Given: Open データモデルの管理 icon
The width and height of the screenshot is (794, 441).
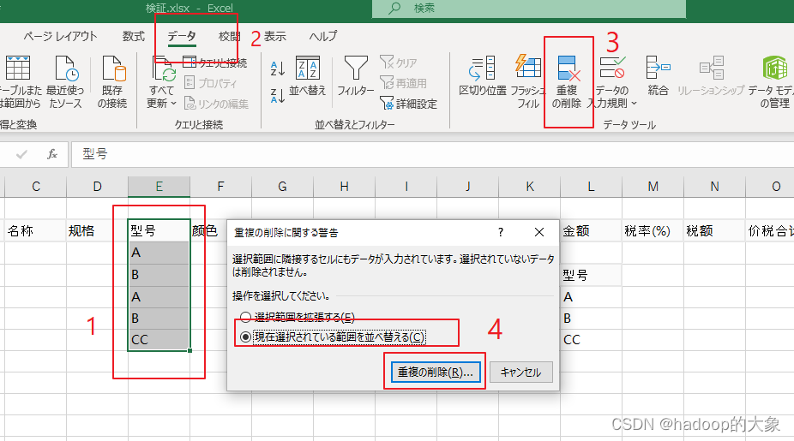Looking at the screenshot, I should tap(775, 68).
